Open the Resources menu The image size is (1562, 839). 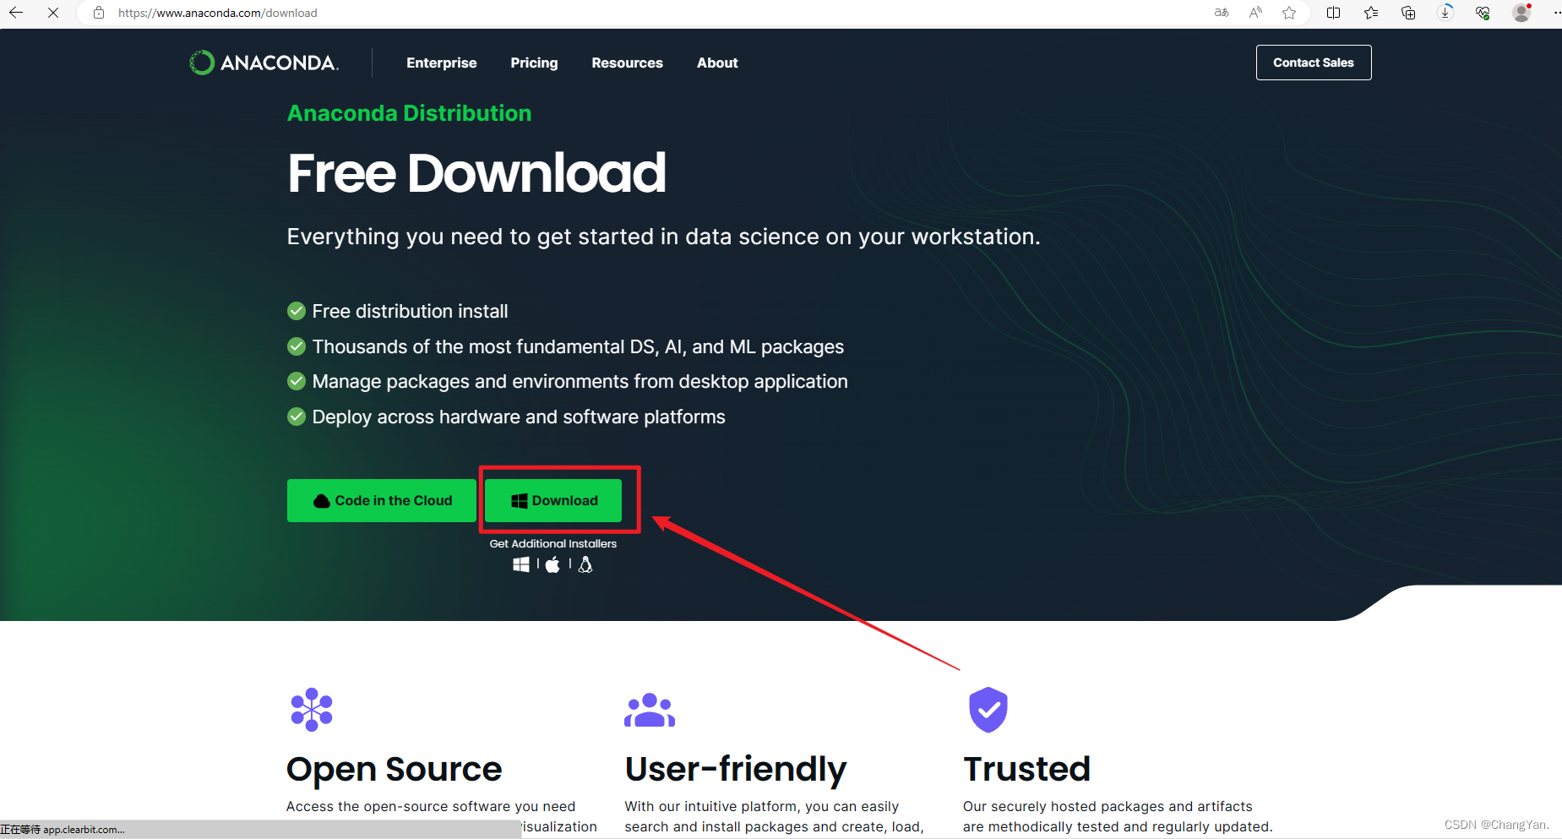(x=627, y=63)
